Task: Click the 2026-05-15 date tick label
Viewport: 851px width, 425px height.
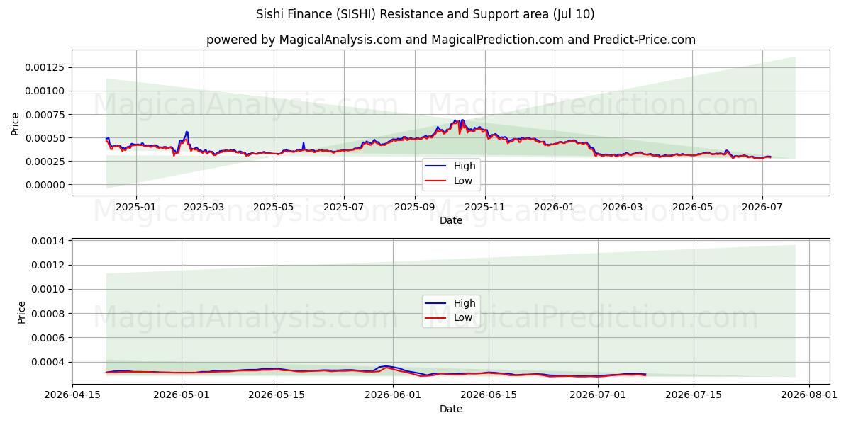Action: (x=277, y=395)
